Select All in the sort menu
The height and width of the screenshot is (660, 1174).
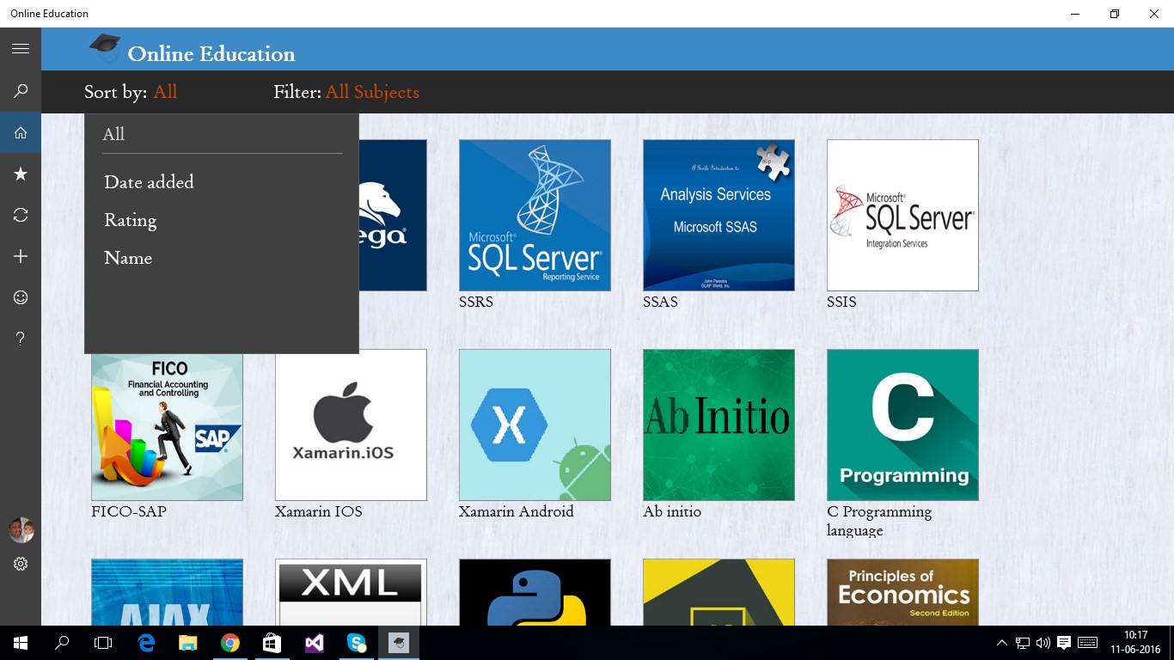pyautogui.click(x=113, y=134)
